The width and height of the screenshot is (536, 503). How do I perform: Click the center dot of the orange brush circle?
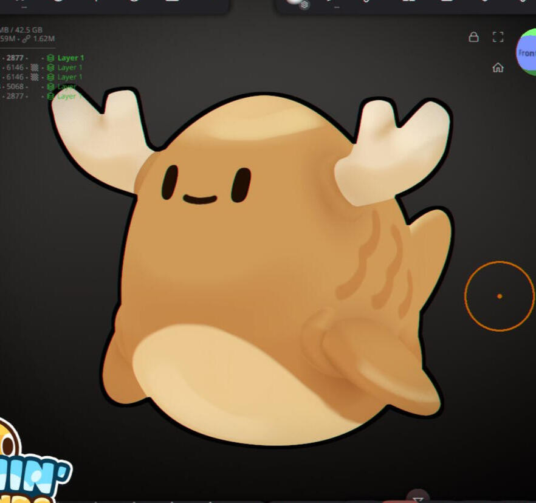tap(500, 296)
